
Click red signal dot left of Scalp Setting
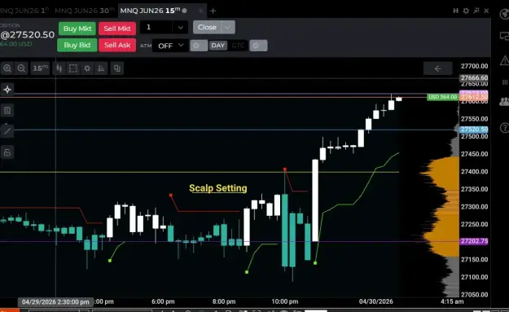171,196
